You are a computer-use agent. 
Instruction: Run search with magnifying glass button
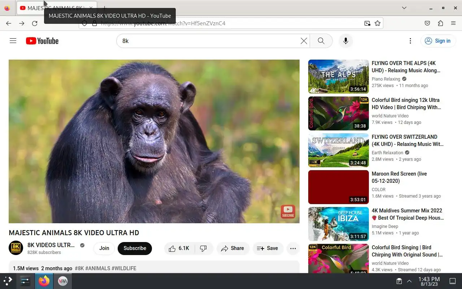(x=321, y=41)
